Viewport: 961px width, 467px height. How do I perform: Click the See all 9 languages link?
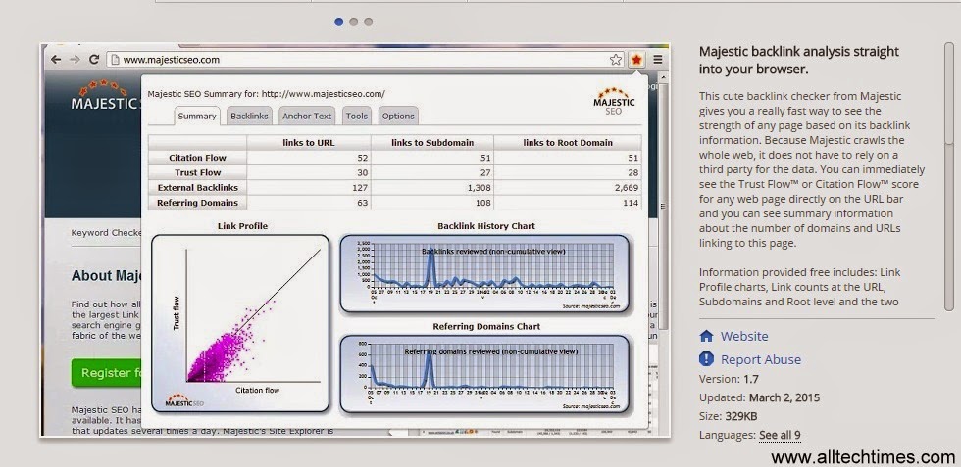click(780, 435)
